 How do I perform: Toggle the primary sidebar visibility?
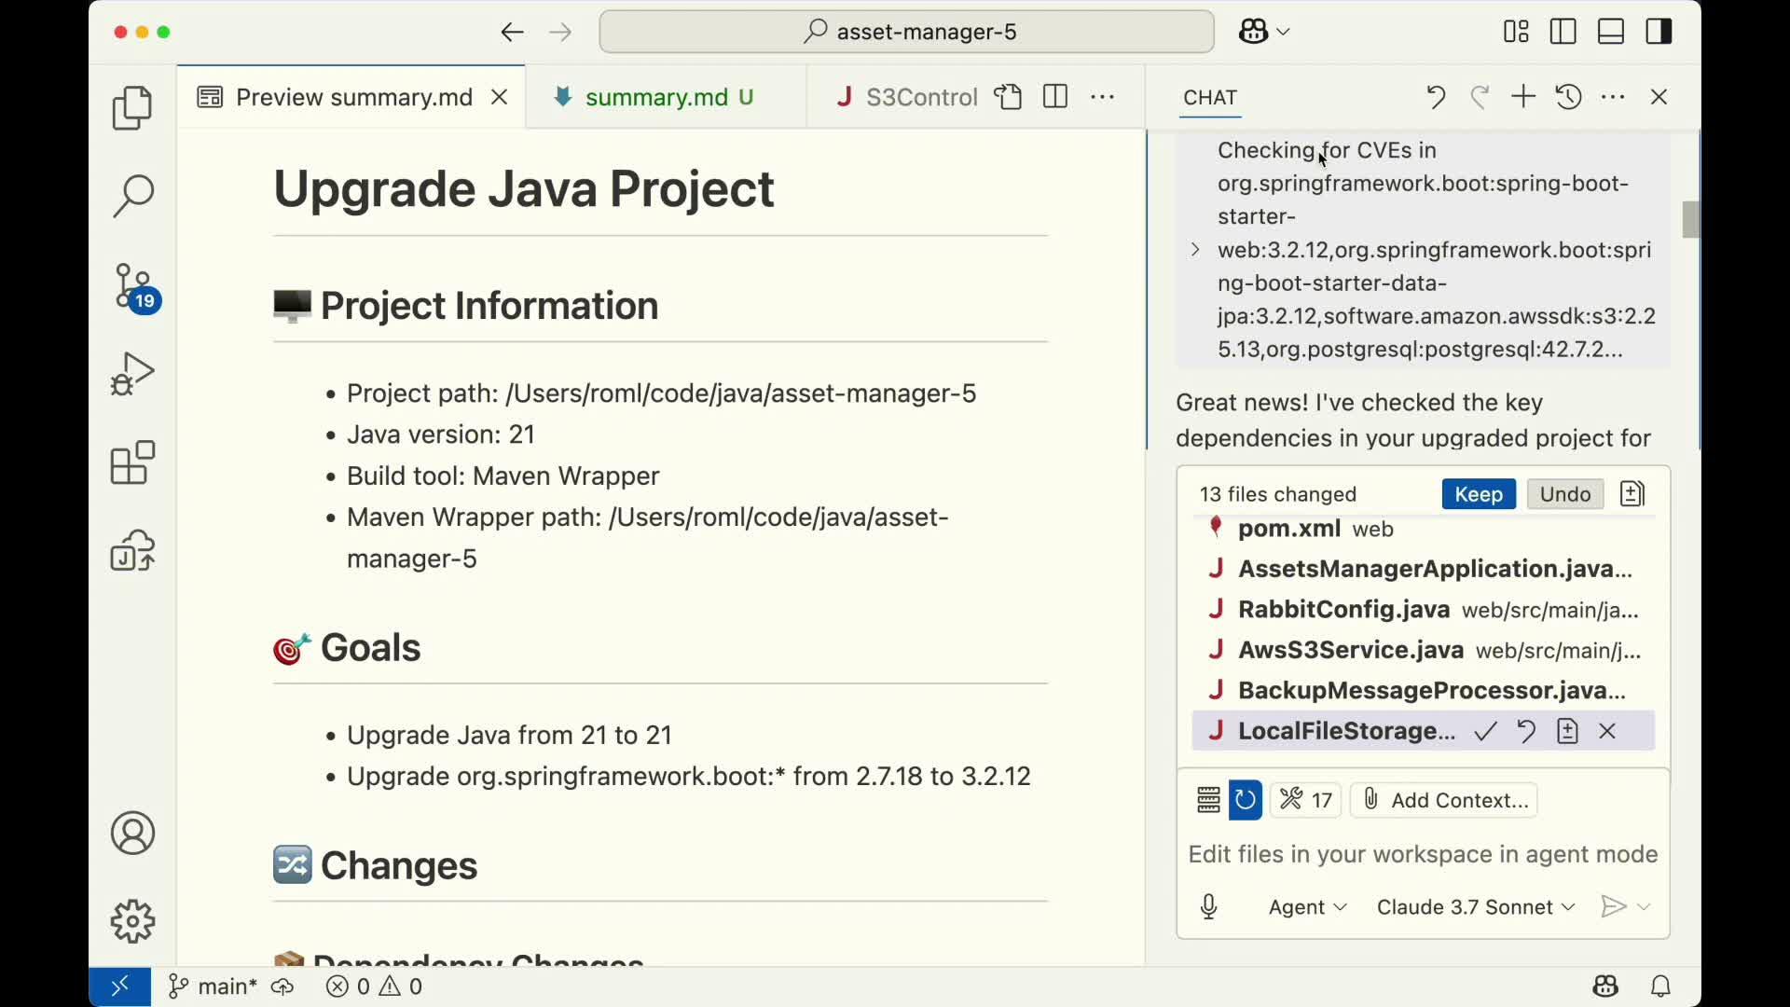coord(1563,31)
